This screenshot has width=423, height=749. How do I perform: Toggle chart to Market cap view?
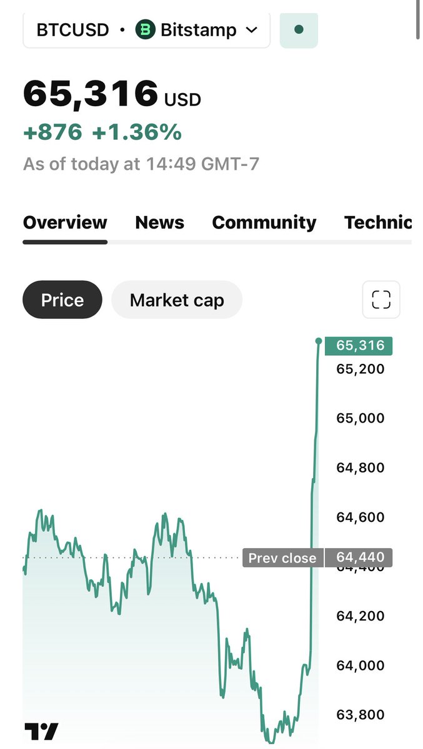click(177, 300)
